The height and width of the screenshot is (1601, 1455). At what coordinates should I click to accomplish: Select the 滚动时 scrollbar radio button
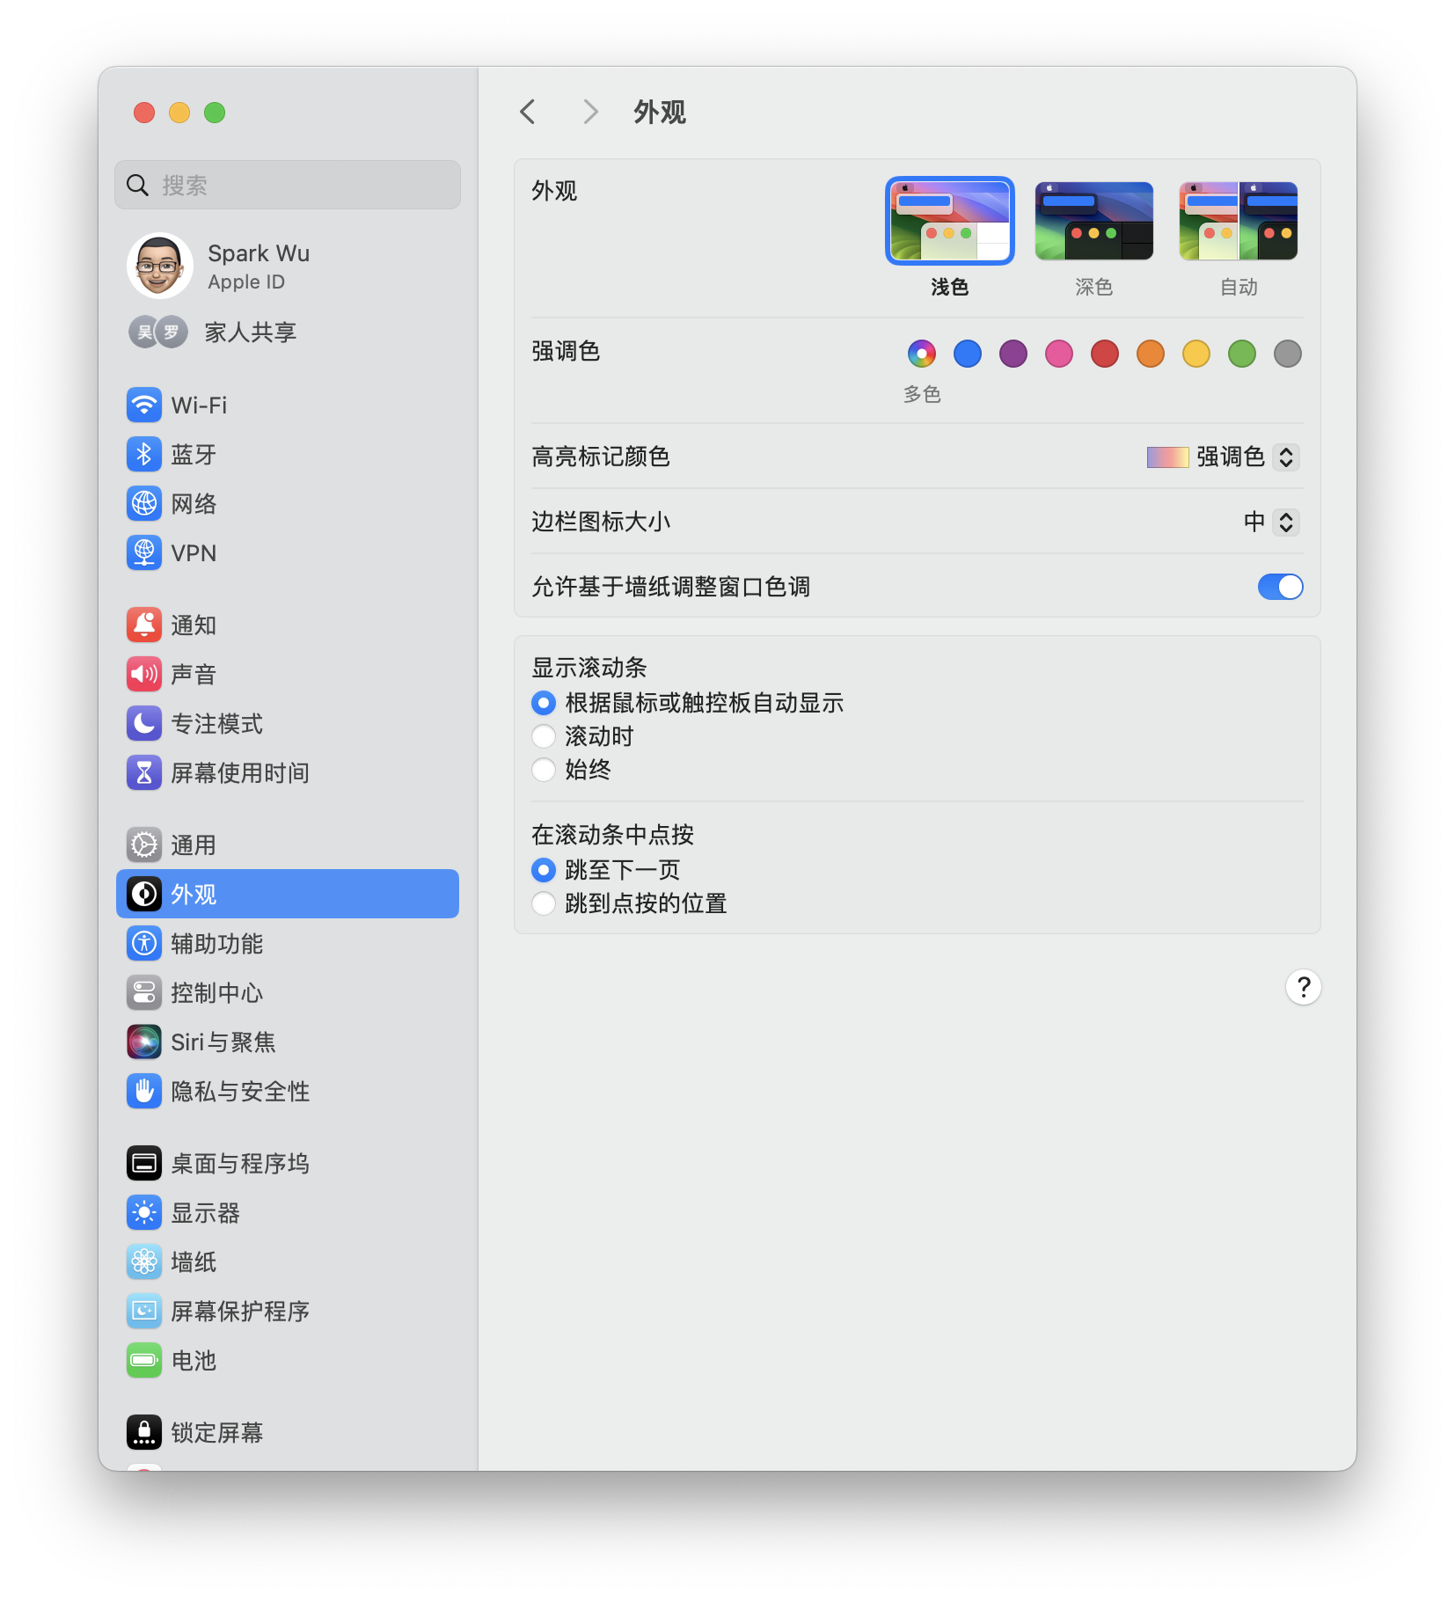pyautogui.click(x=544, y=736)
